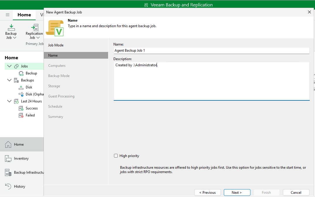This screenshot has height=197, width=315.
Task: Select the Computers wizard step
Action: [57, 66]
